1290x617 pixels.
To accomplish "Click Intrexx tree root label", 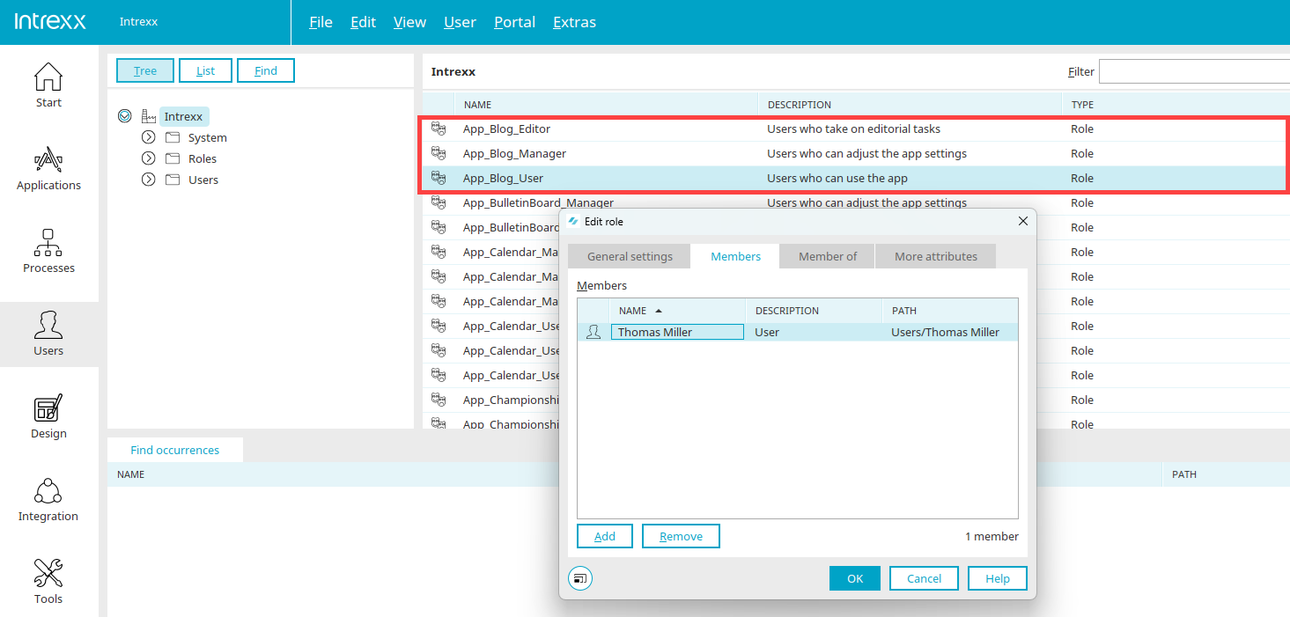I will pos(184,116).
